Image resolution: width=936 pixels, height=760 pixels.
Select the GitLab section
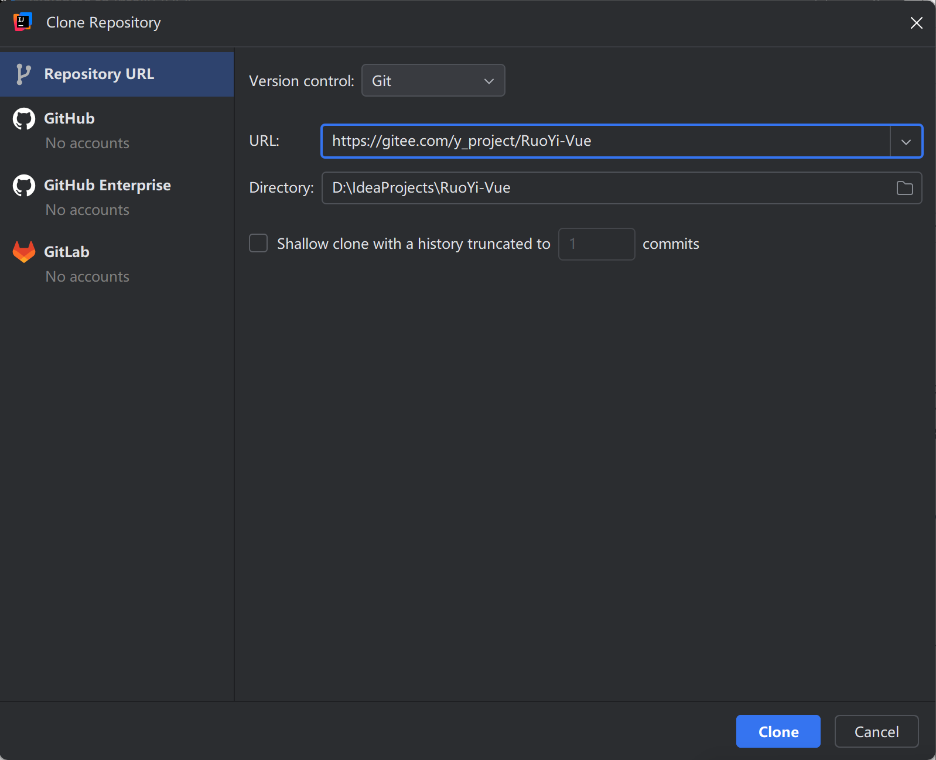pos(117,263)
